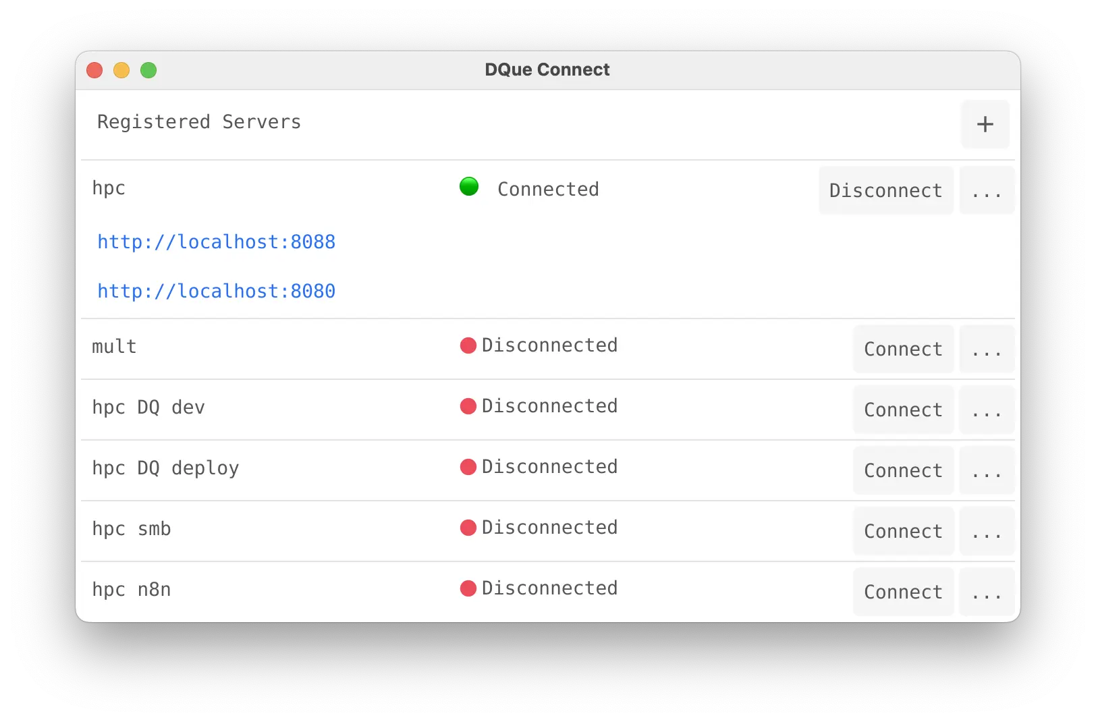Connect to the mult server
Image resolution: width=1096 pixels, height=722 pixels.
[x=903, y=350]
